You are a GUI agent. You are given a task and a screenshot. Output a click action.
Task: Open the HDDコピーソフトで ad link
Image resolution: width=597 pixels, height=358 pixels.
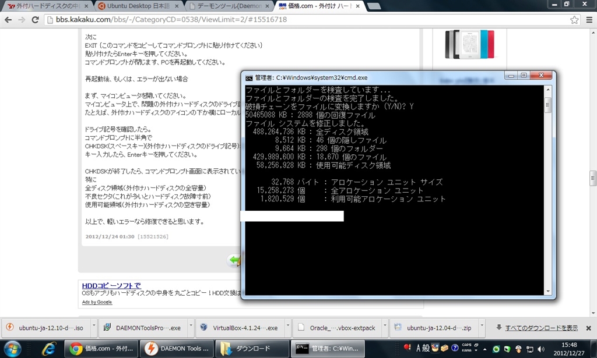(111, 286)
